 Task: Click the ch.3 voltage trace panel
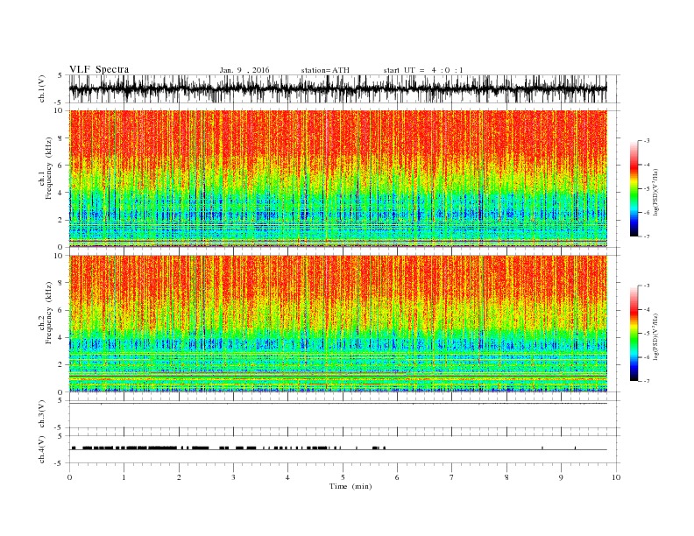pyautogui.click(x=343, y=414)
